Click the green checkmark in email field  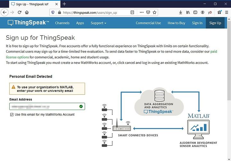coord(81,106)
